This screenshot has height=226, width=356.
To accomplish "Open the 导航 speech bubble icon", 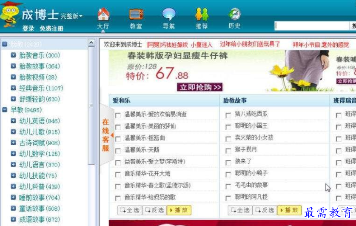I will pyautogui.click(x=169, y=14).
